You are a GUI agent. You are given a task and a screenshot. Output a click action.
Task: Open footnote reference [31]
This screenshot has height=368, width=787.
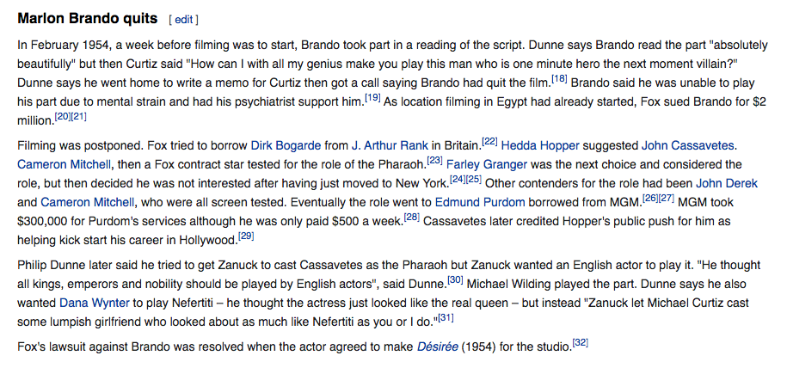click(446, 318)
